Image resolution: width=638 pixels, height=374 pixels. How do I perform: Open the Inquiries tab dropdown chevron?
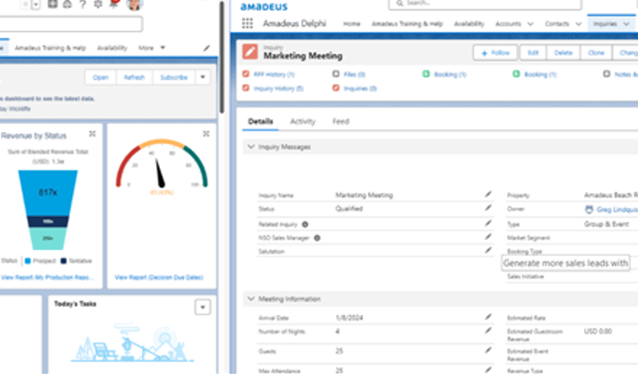click(x=626, y=24)
